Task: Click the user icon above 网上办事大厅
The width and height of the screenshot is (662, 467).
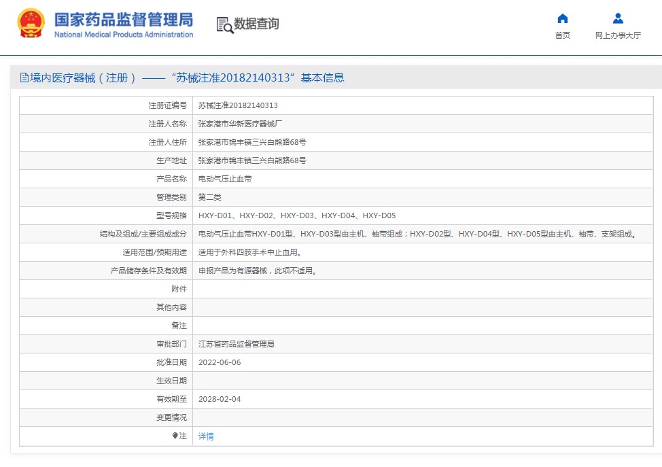Action: pos(617,18)
